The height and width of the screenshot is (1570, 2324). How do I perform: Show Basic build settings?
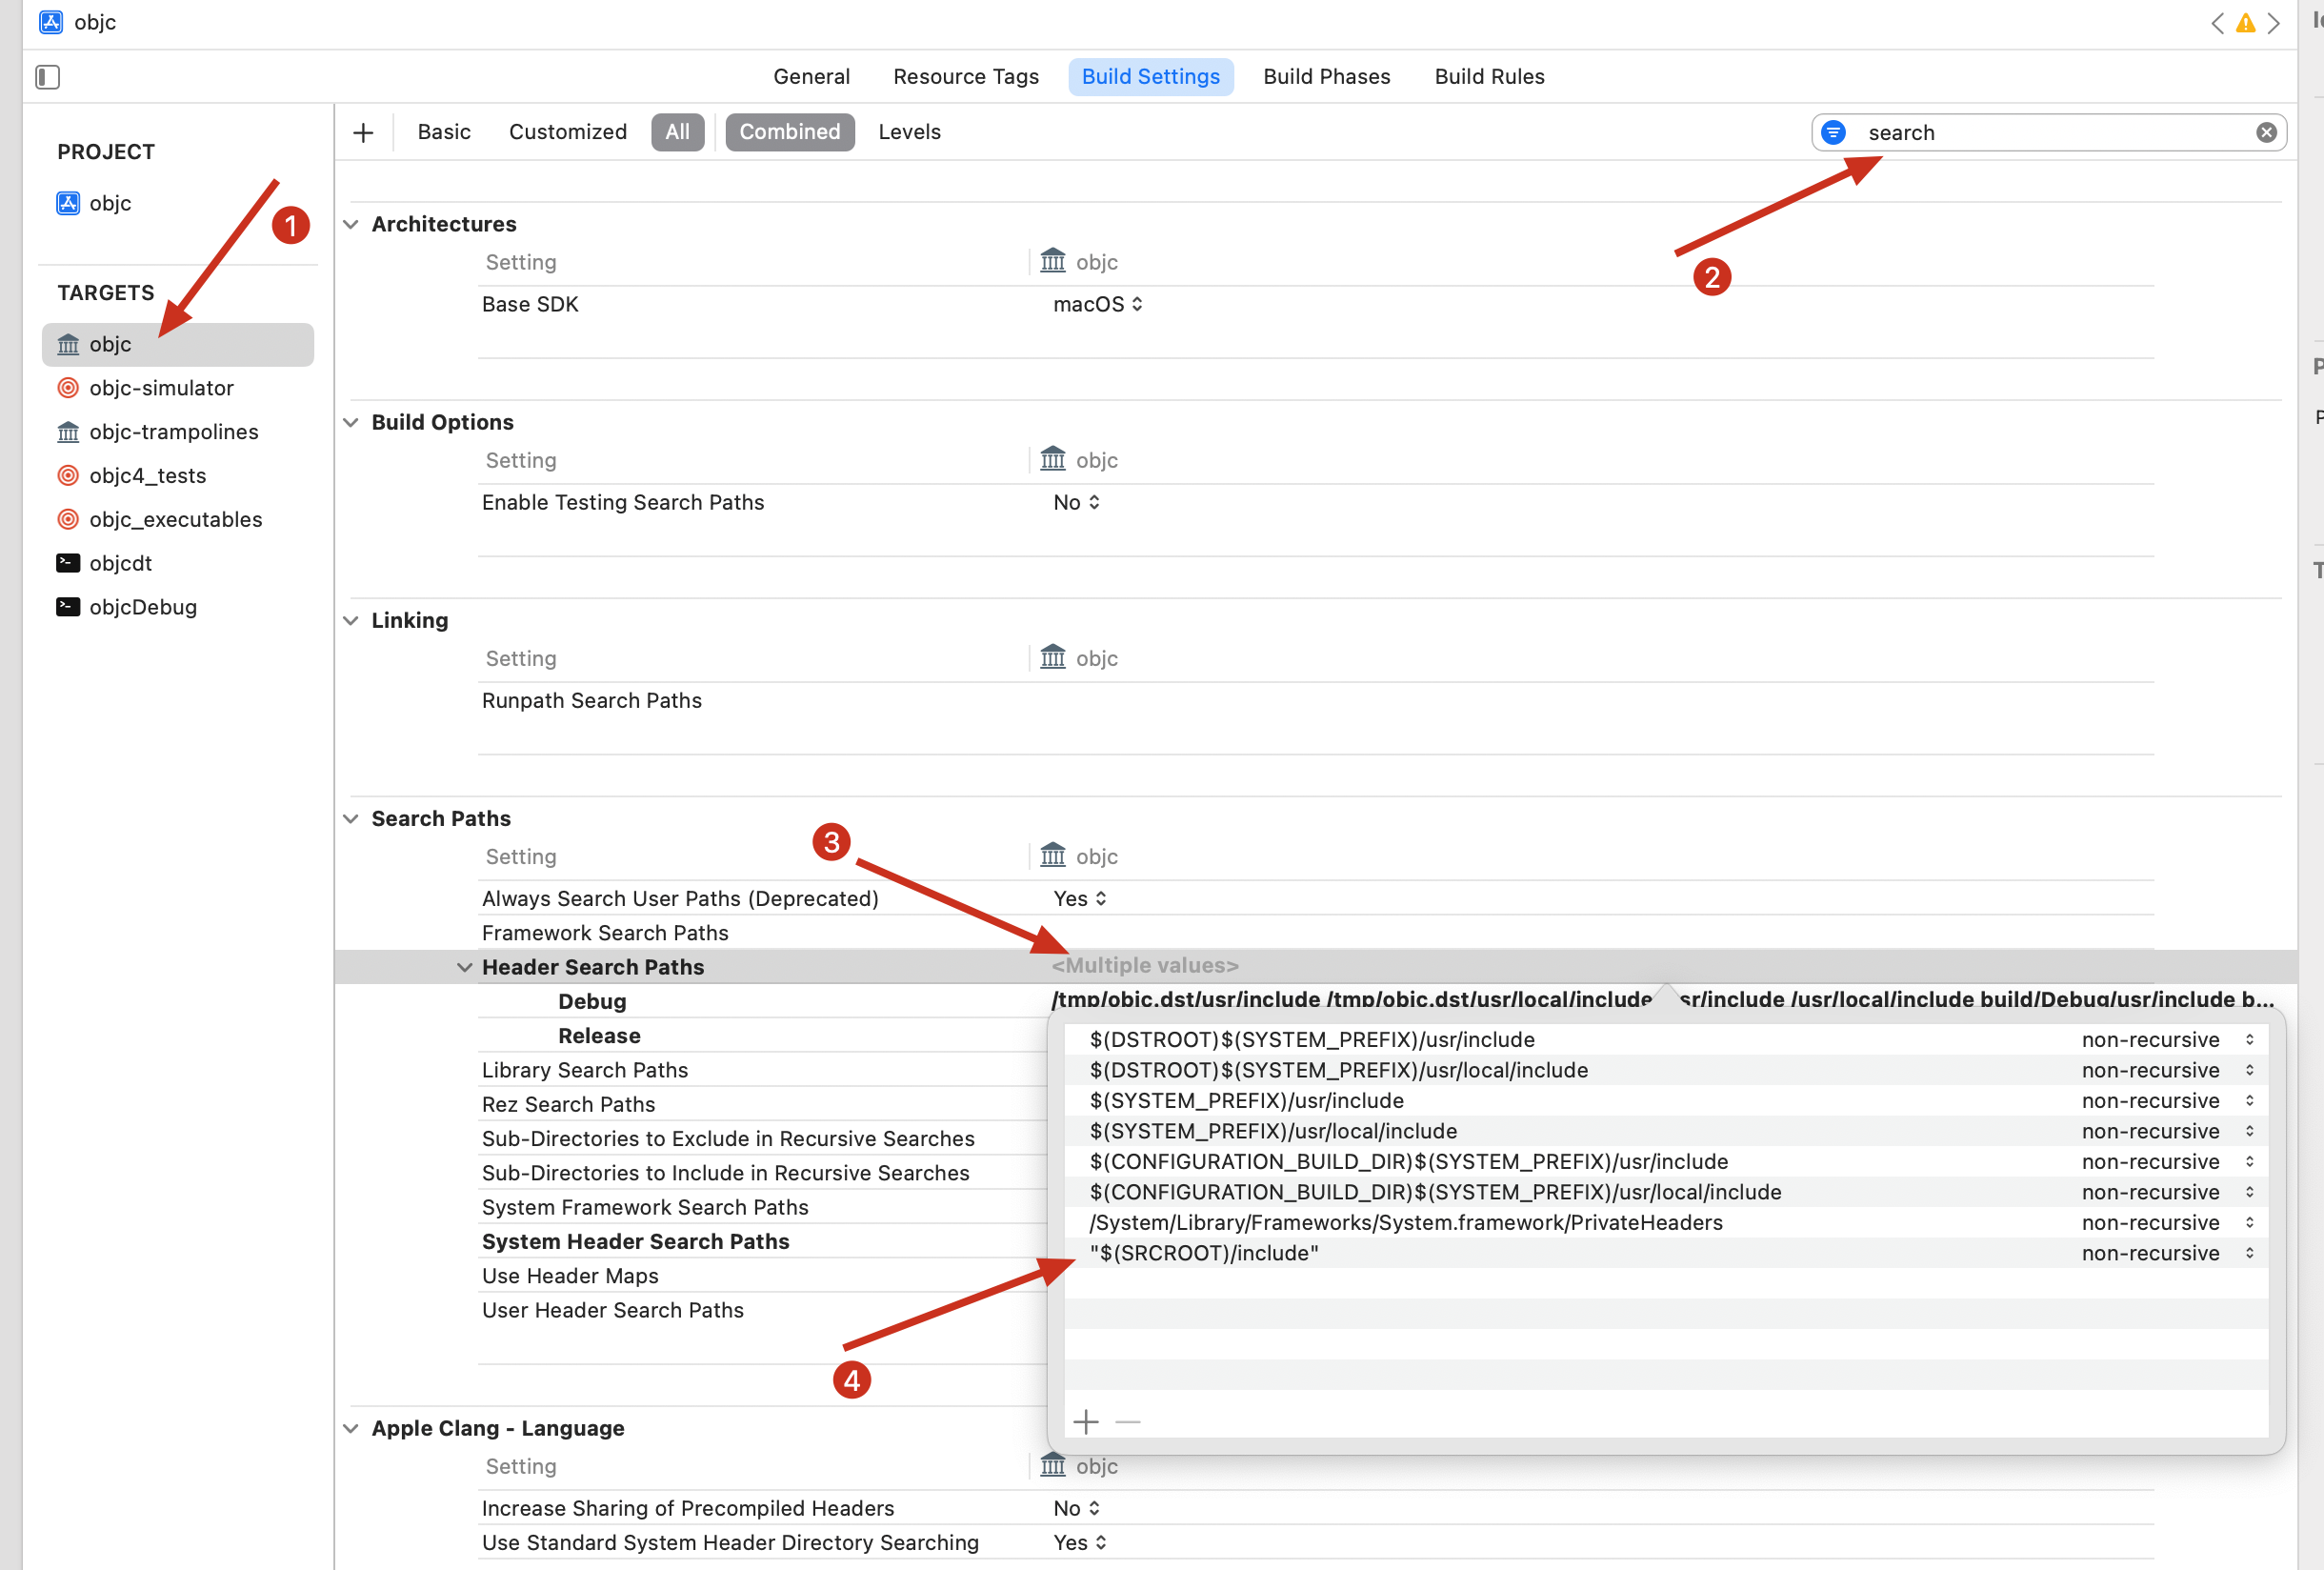click(443, 132)
